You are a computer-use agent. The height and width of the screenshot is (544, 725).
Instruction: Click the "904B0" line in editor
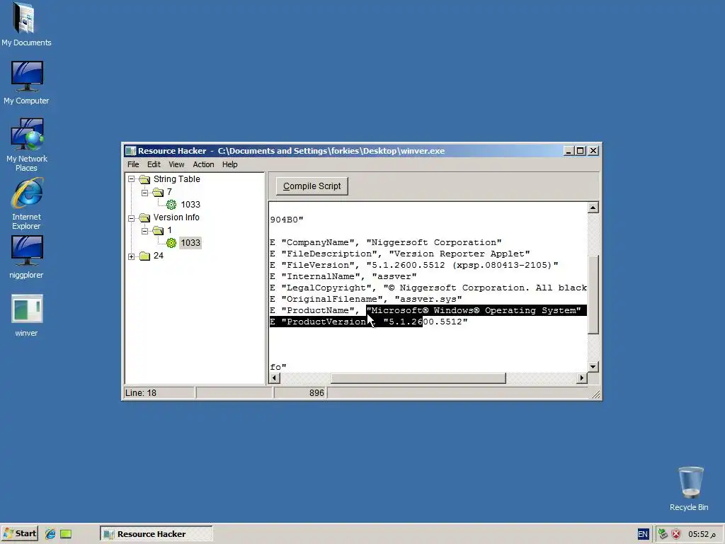[x=287, y=220]
